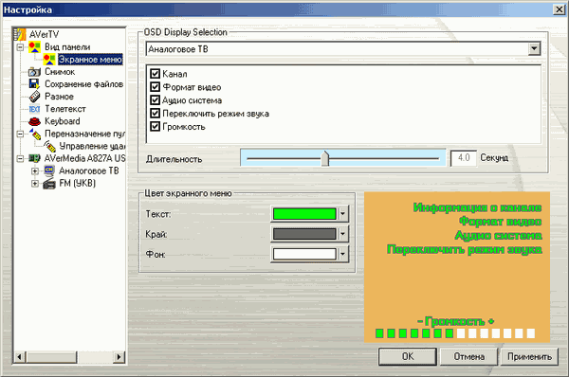Open the Сохранение файлов floppy disk icon
Viewport: 569px width, 377px height.
point(34,84)
